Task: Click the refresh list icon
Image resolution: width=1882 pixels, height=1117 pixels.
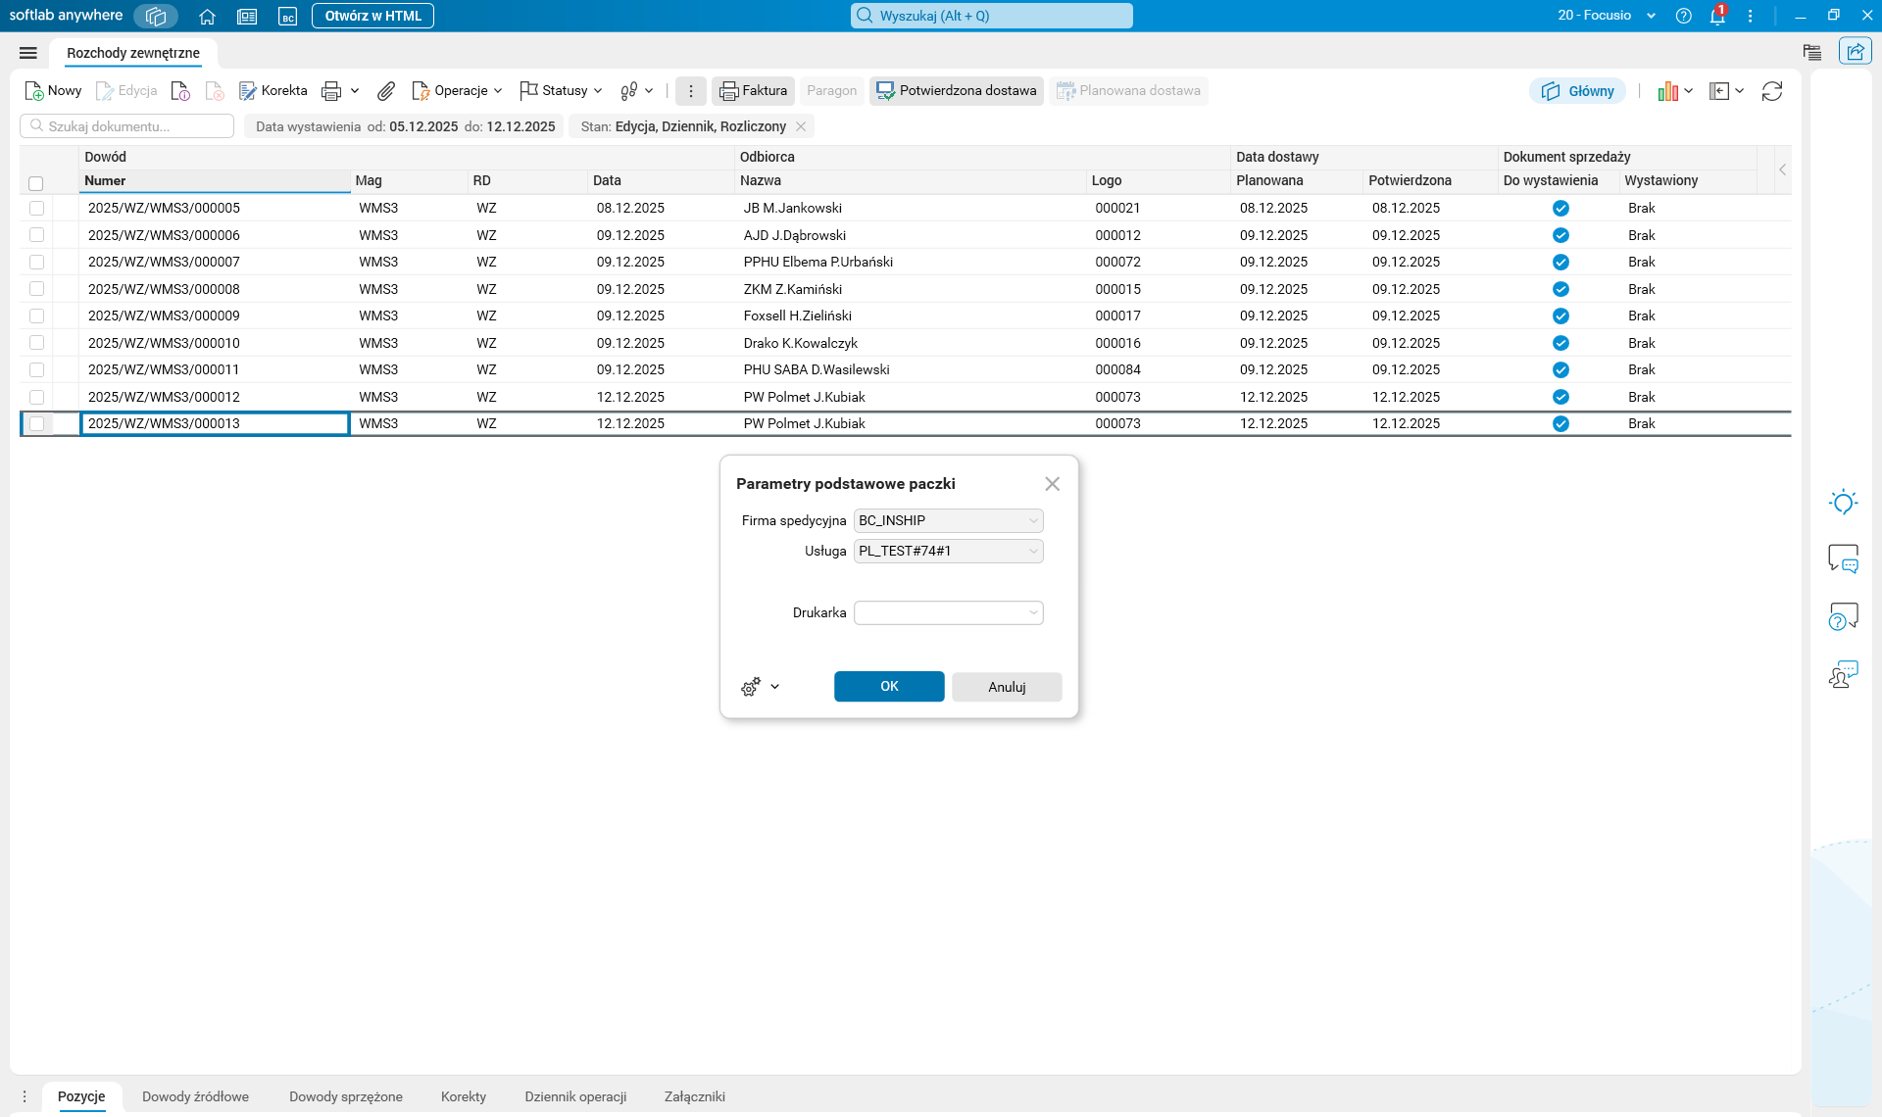Action: coord(1771,91)
